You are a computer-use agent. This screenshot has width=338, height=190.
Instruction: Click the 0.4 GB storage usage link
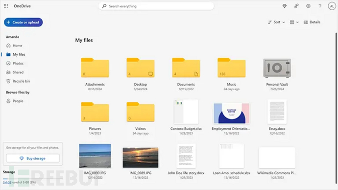coord(7,182)
